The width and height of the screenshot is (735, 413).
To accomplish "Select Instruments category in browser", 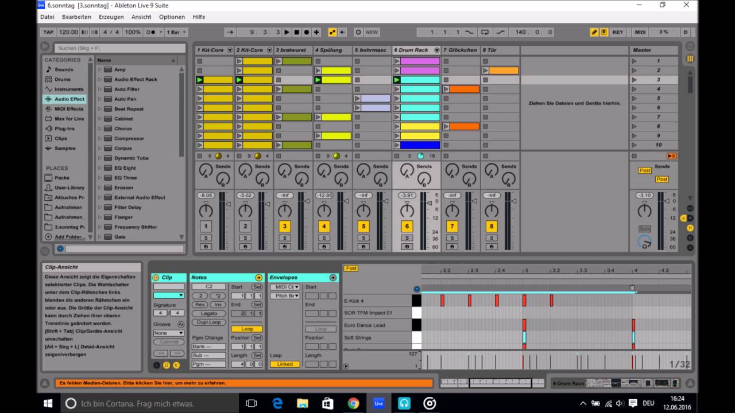I will tap(68, 89).
